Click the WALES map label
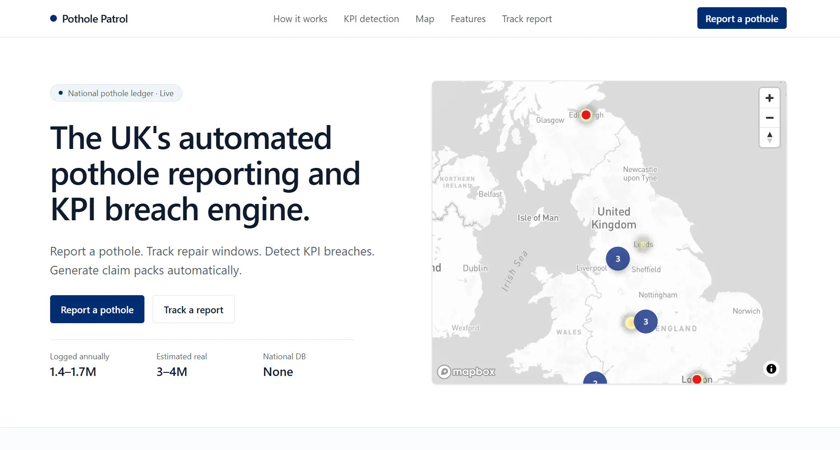The height and width of the screenshot is (450, 840). coord(569,332)
